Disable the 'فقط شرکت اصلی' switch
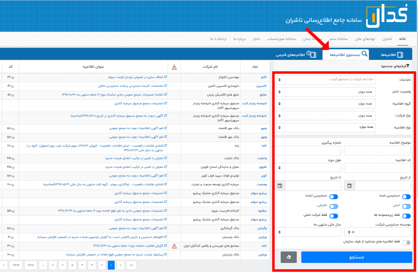The height and width of the screenshot is (272, 418). (334, 216)
